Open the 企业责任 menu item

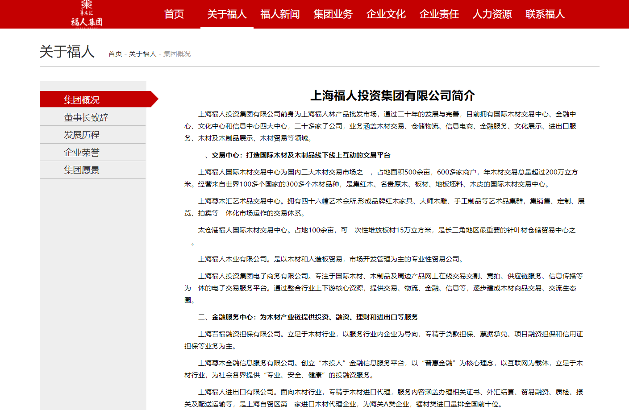(439, 14)
